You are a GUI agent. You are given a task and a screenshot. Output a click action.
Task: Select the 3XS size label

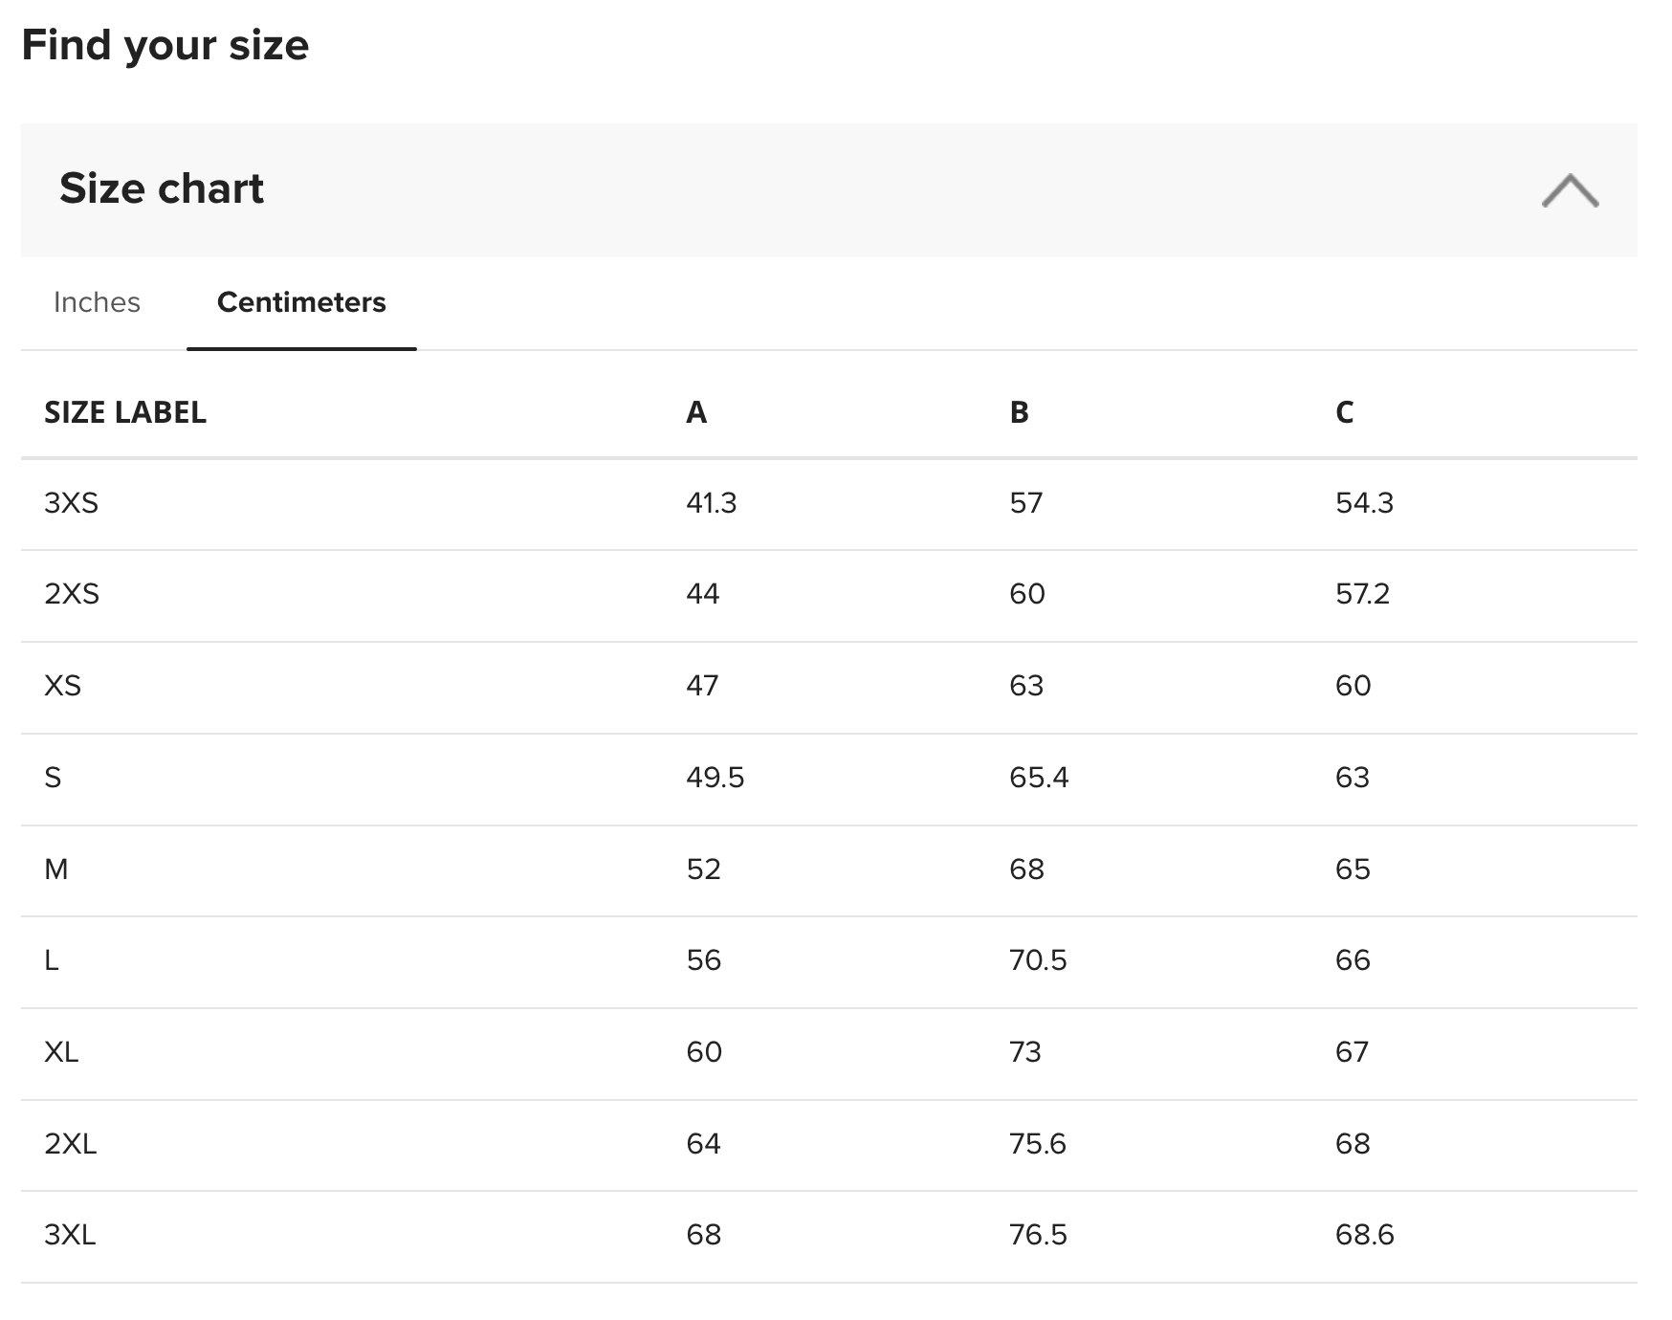click(x=72, y=503)
